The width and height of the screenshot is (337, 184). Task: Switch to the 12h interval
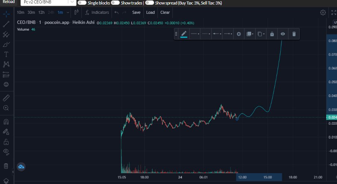coord(41,12)
